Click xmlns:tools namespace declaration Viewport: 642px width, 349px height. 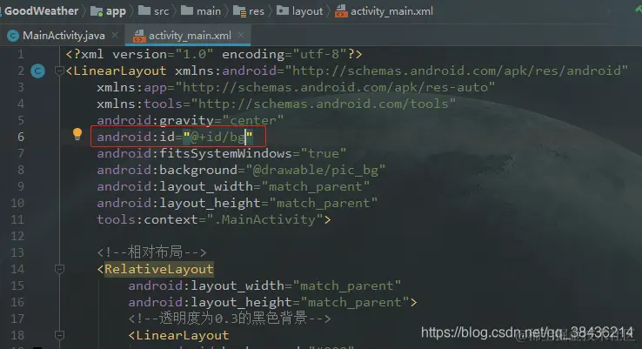click(276, 104)
